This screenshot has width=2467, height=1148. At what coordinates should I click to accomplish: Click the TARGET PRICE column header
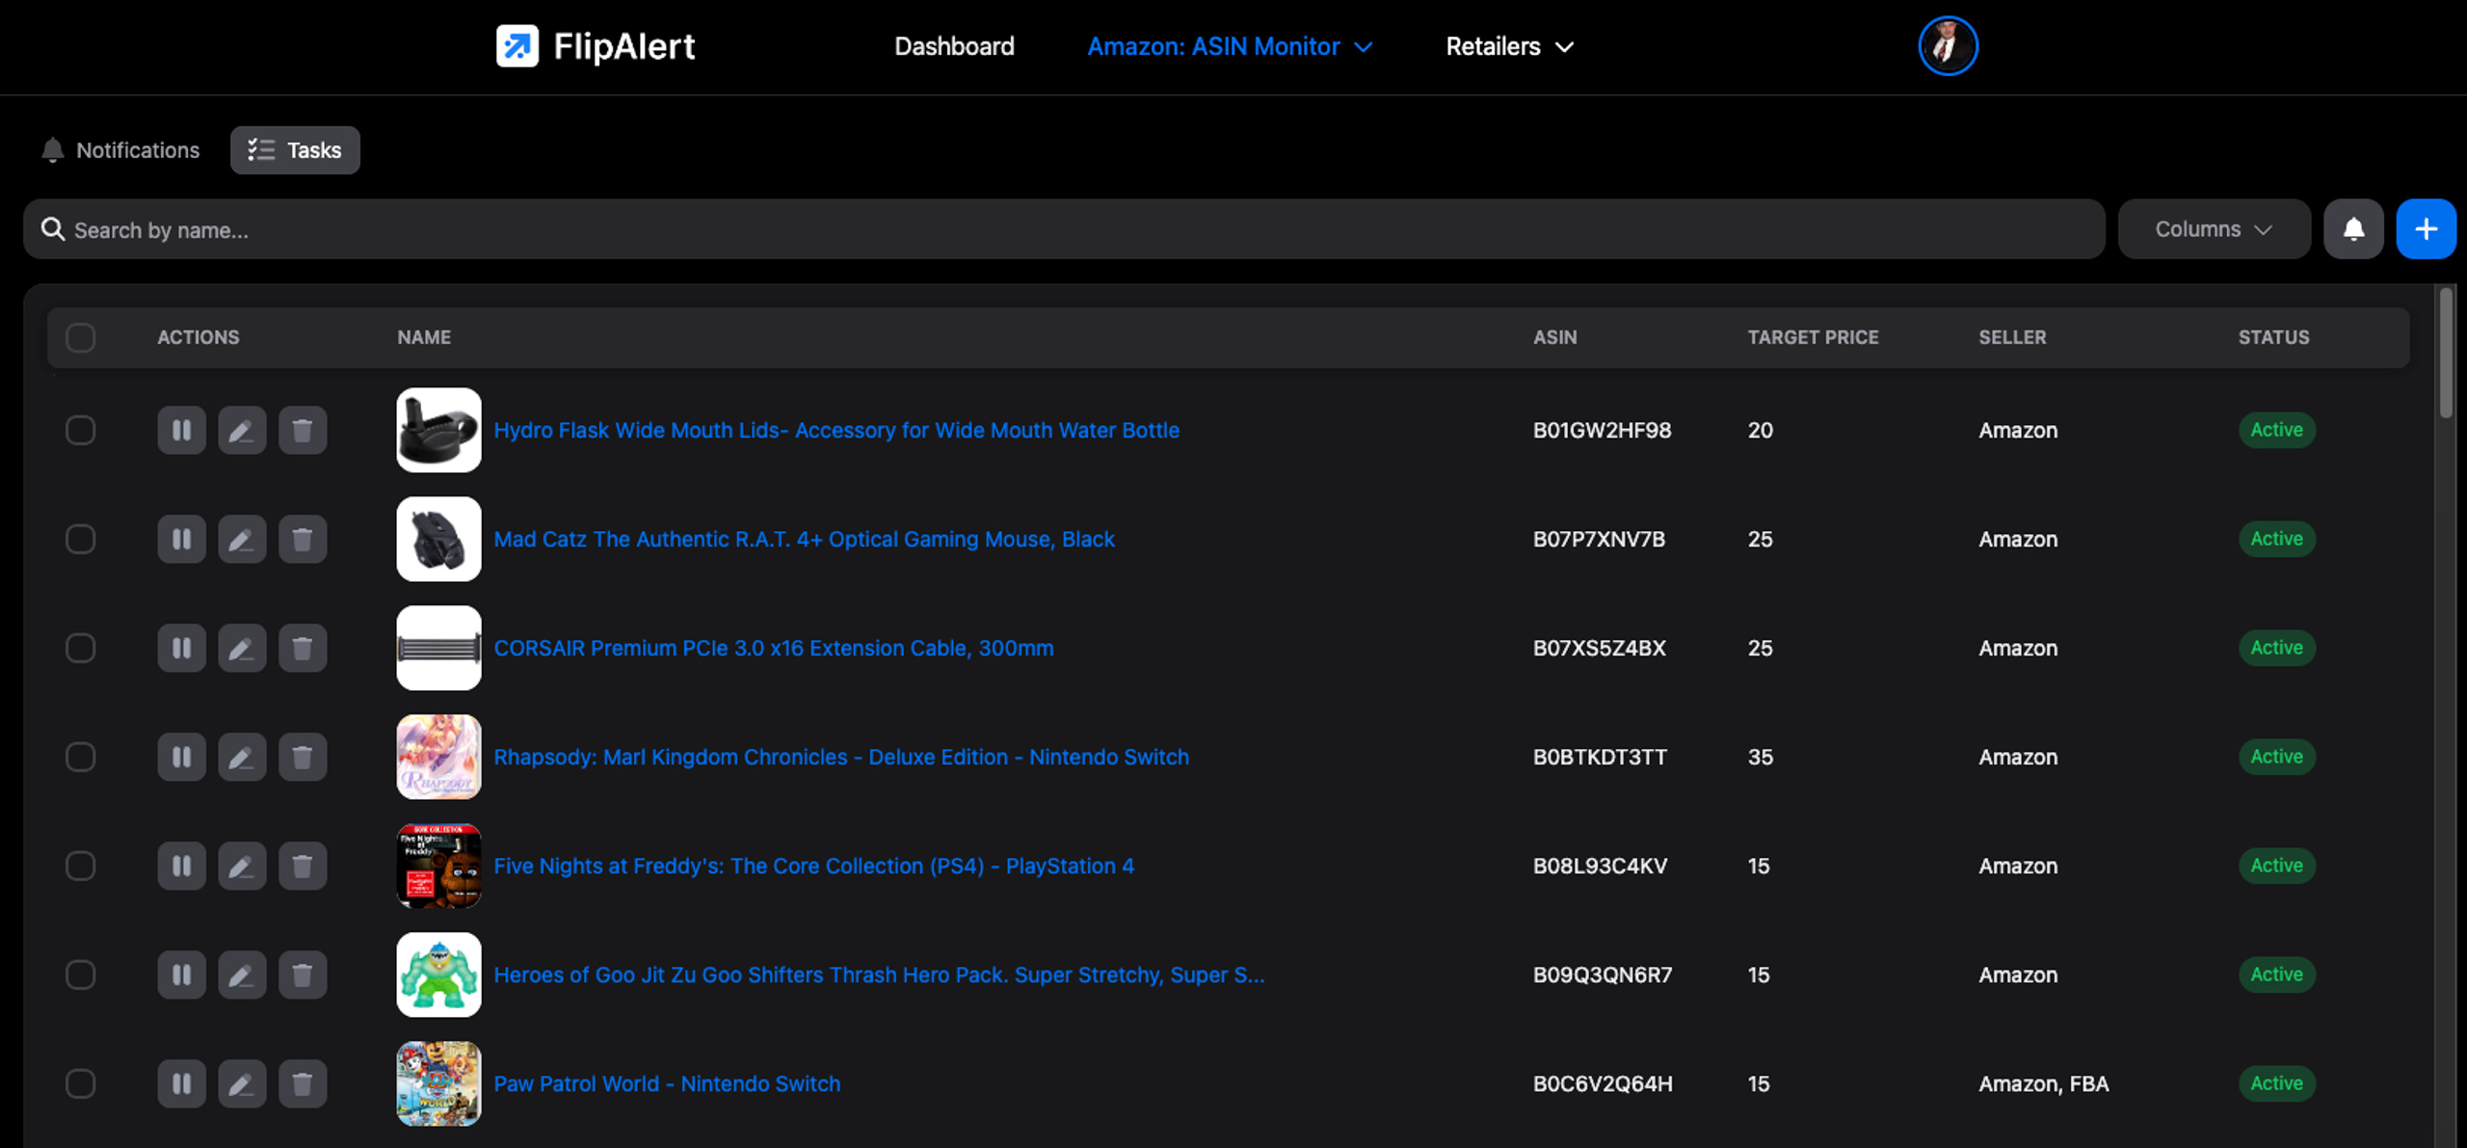[1813, 337]
